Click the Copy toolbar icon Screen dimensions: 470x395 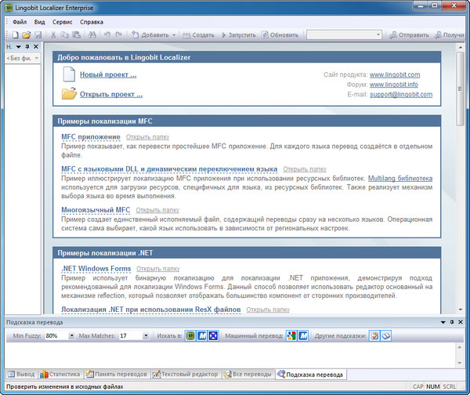pos(64,35)
